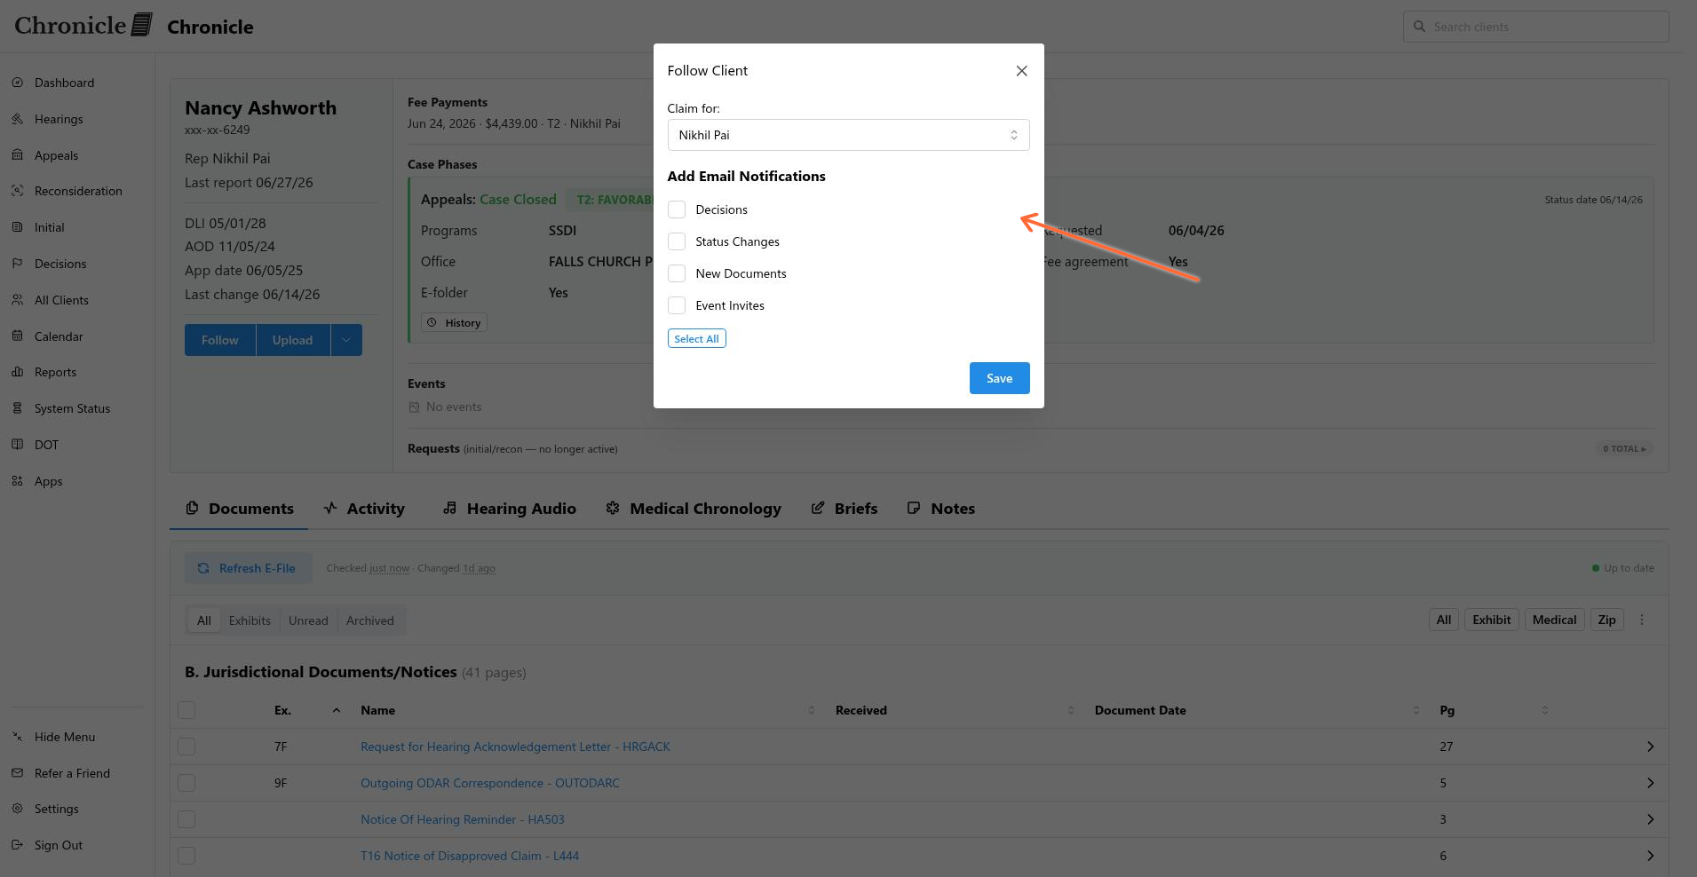Click the Settings gear icon

pyautogui.click(x=18, y=809)
